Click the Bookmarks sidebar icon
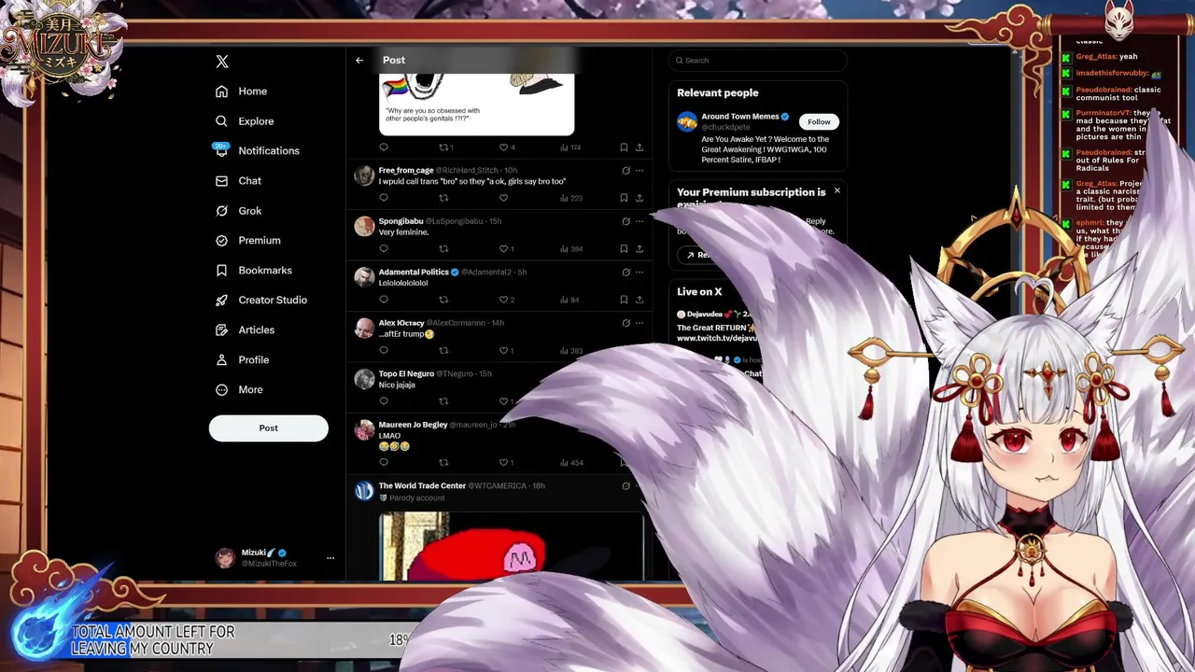 coord(221,271)
